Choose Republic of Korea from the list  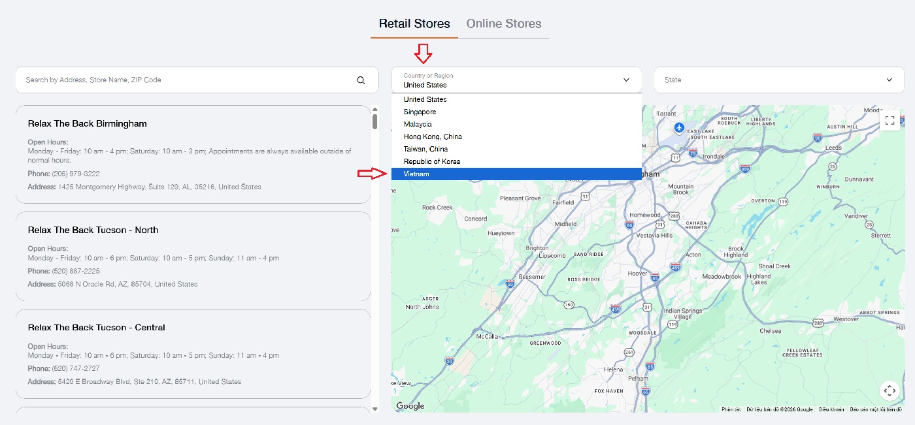(516, 161)
